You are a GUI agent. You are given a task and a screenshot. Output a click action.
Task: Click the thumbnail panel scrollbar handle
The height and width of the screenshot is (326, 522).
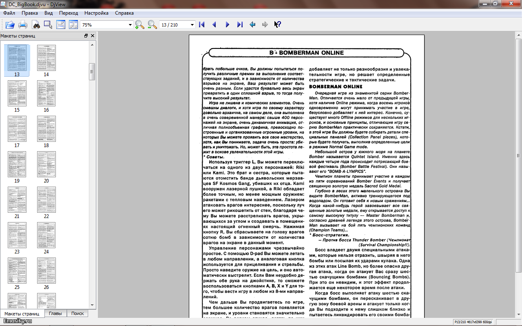pos(92,72)
